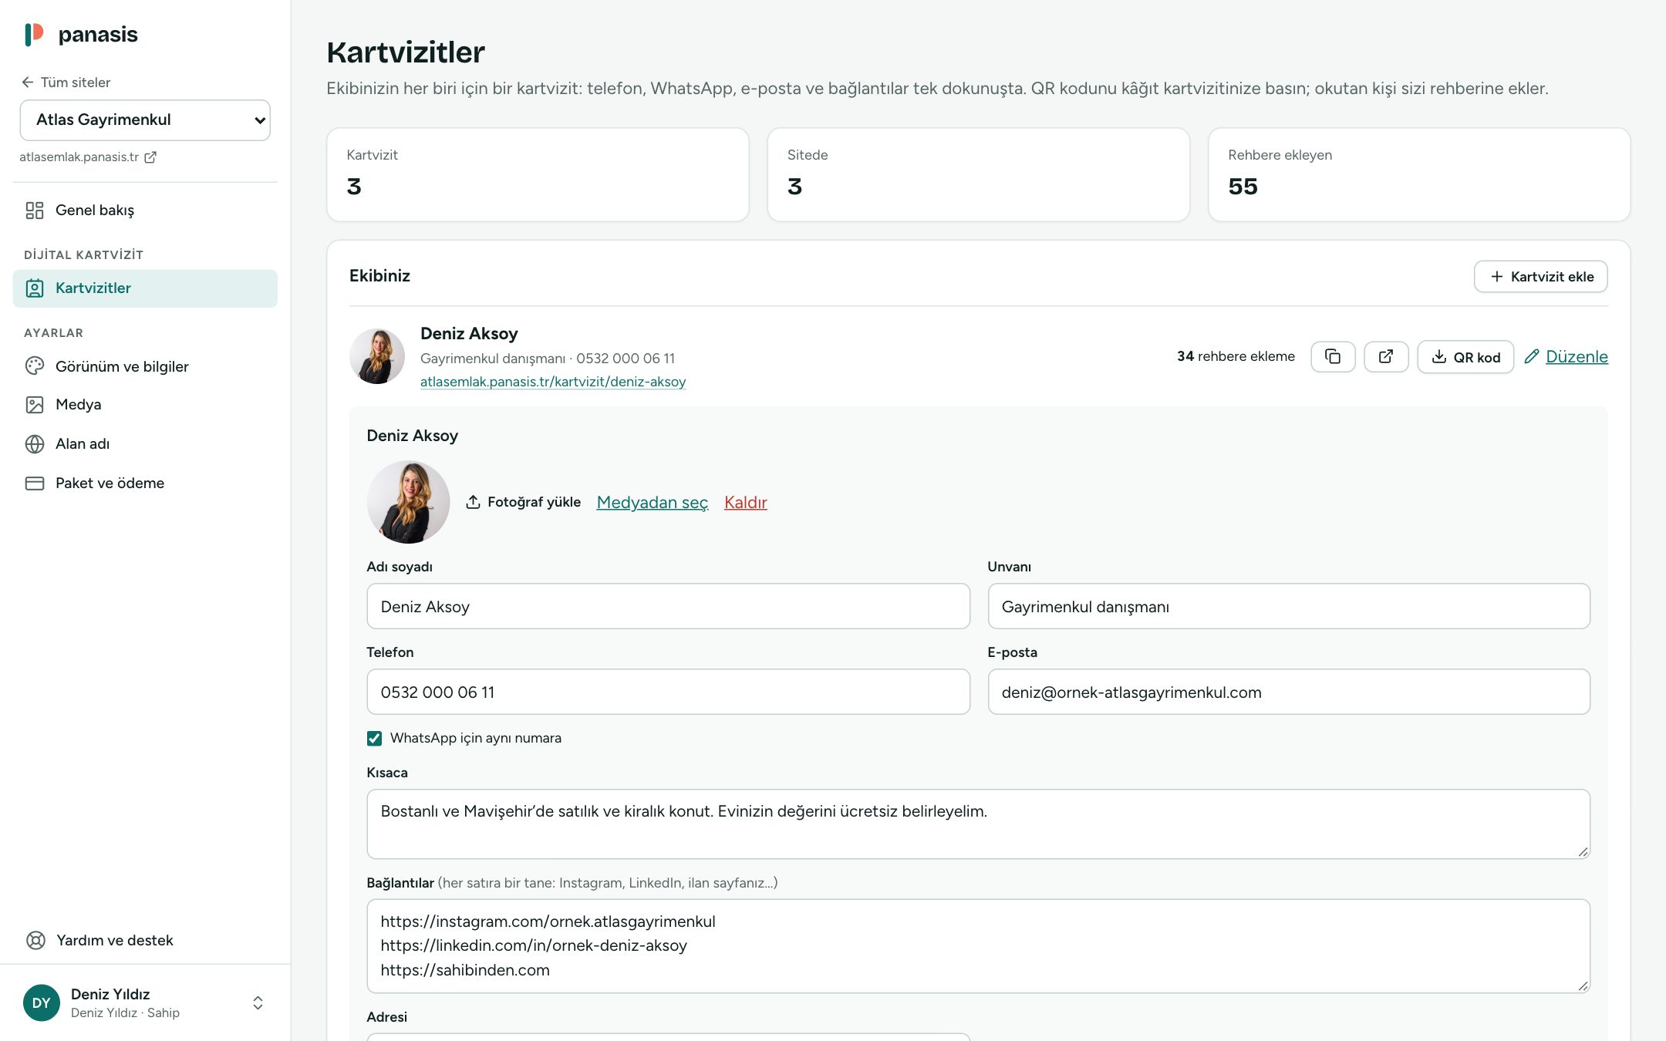Viewport: 1666px width, 1041px height.
Task: Open Görünüm ve bilgiler settings
Action: pyautogui.click(x=145, y=366)
